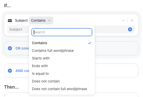Click the Then... heading
Image resolution: width=143 pixels, height=97 pixels.
pos(11,87)
